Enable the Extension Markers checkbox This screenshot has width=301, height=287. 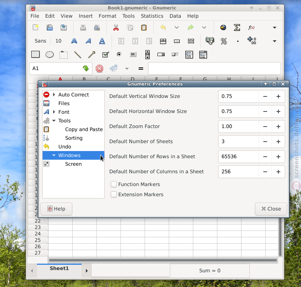(x=114, y=194)
